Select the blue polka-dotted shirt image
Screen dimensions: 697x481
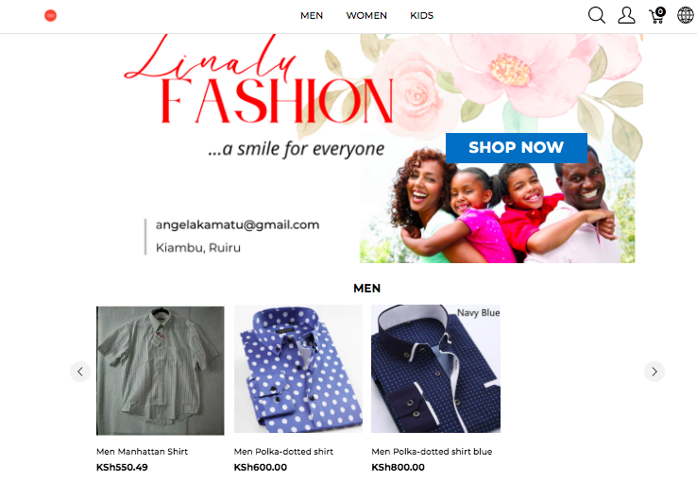tap(298, 369)
